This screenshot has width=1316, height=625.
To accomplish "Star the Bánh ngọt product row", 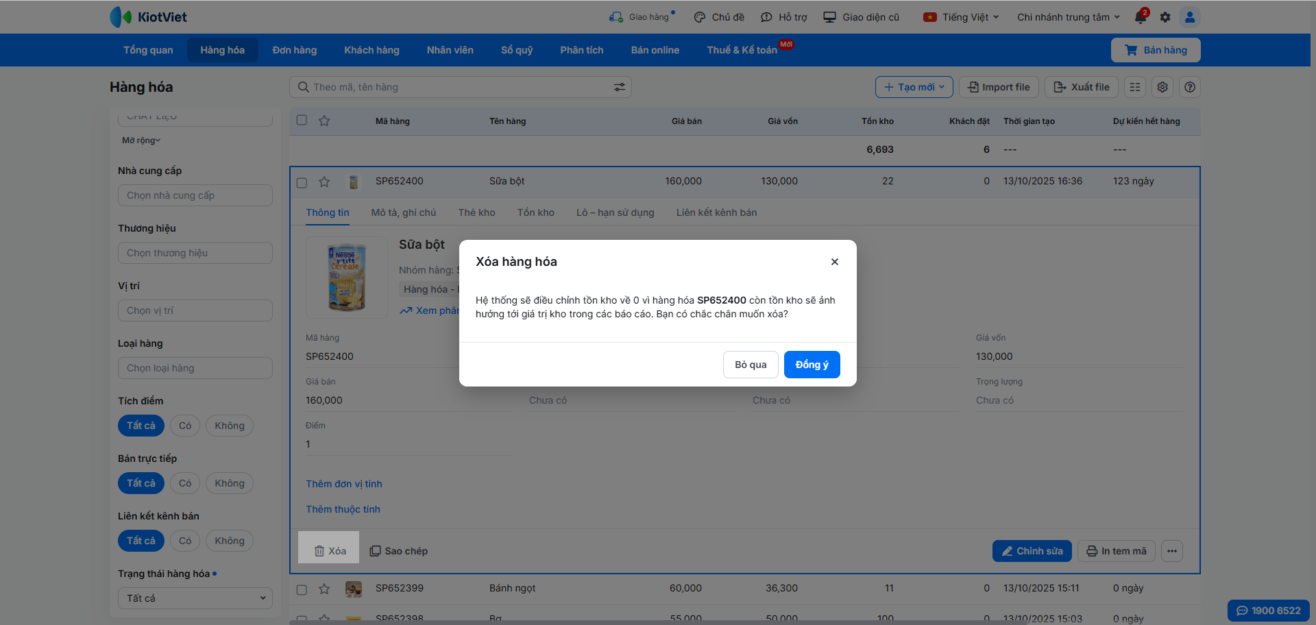I will 324,589.
